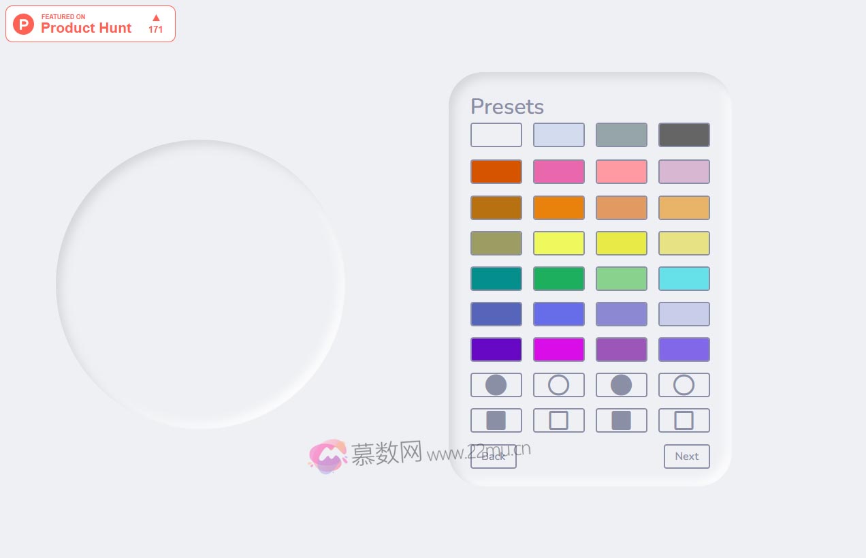Apply the emerald green color preset

click(558, 279)
